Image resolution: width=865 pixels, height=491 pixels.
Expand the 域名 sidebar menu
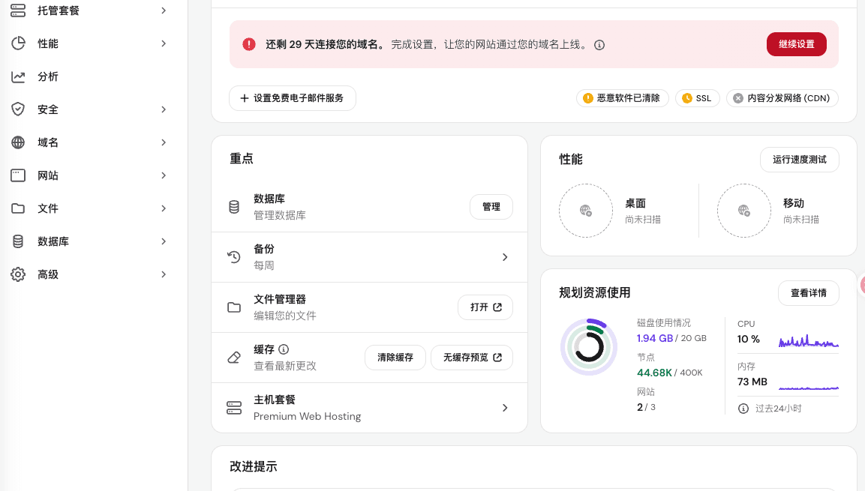pyautogui.click(x=164, y=142)
